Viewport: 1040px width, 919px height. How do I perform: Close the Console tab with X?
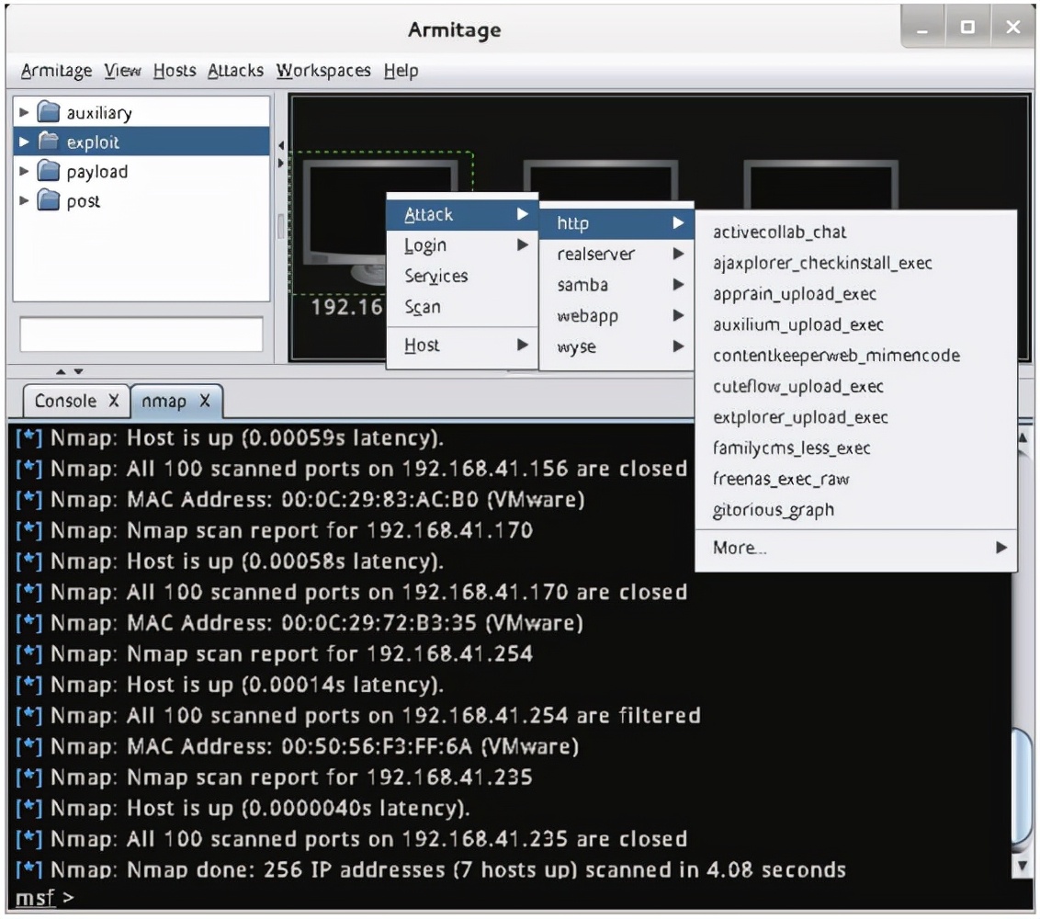[113, 401]
